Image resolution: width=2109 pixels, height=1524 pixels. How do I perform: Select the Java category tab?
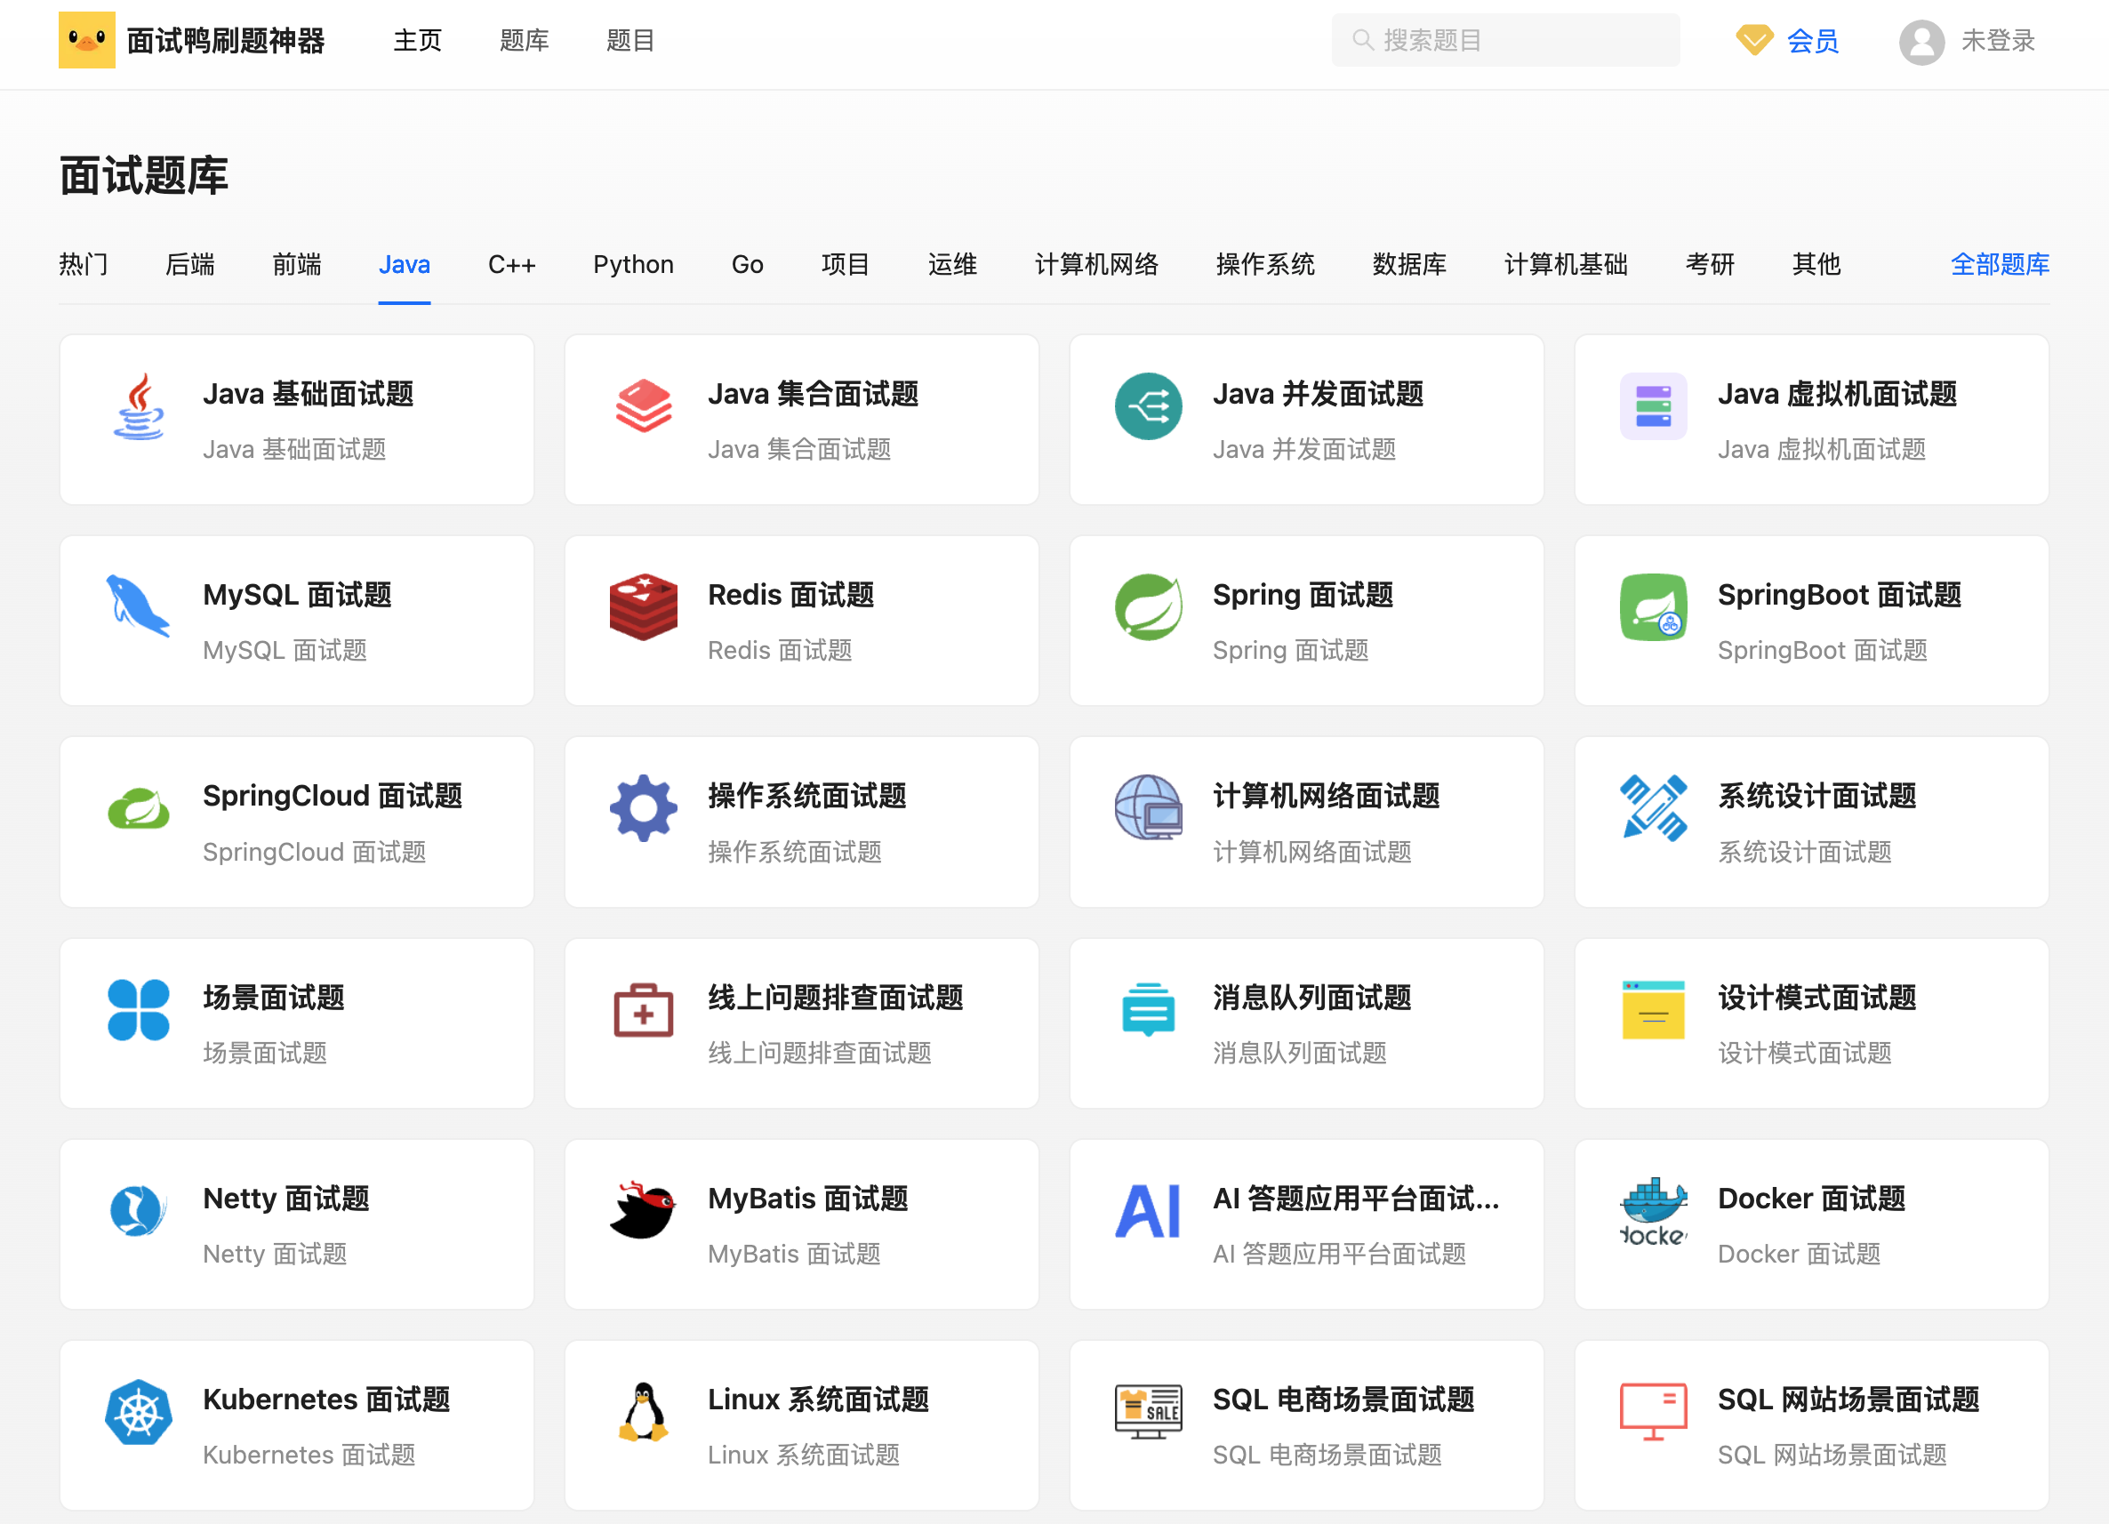(x=405, y=264)
